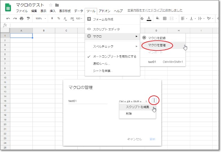Click the three-dot menu for macro test01
Screen dimensions: 221x152
(154, 101)
